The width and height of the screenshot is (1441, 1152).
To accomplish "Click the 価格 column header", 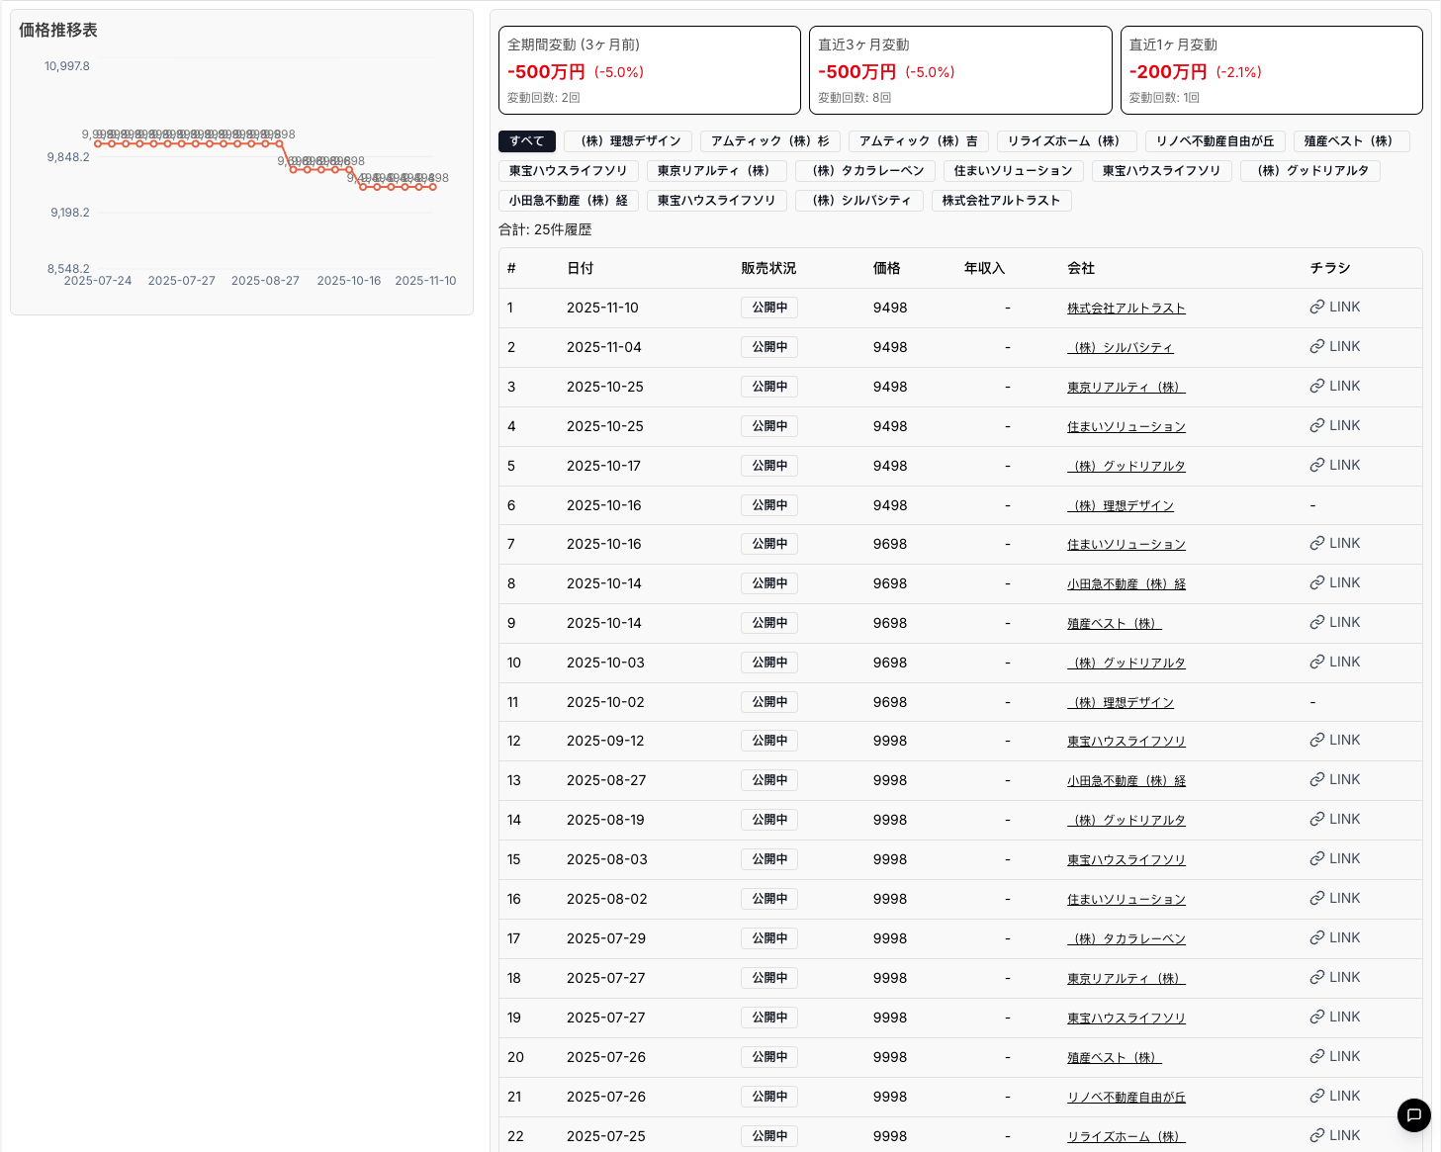I will [887, 269].
